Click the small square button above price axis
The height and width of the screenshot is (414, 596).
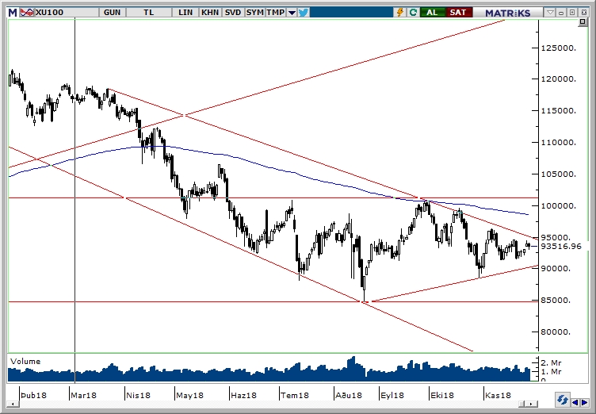[583, 22]
